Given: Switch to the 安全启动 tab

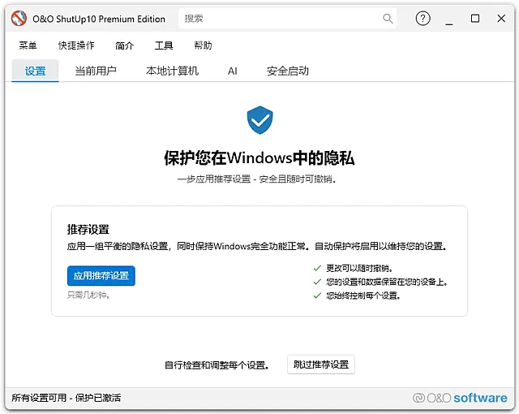Looking at the screenshot, I should pos(288,71).
